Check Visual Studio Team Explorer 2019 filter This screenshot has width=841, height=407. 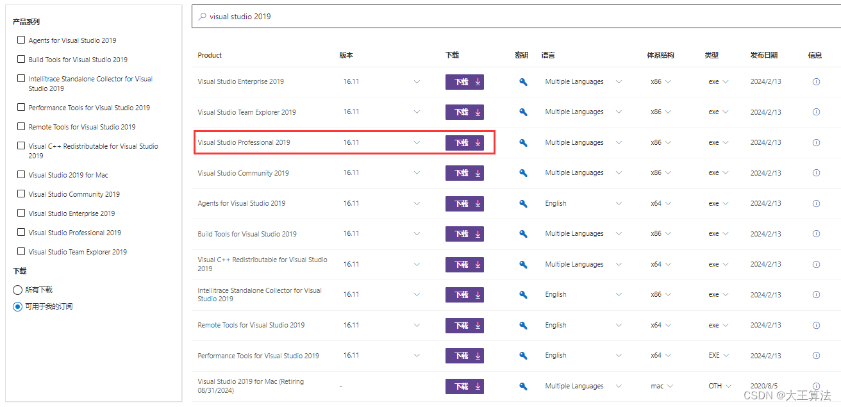tap(22, 251)
